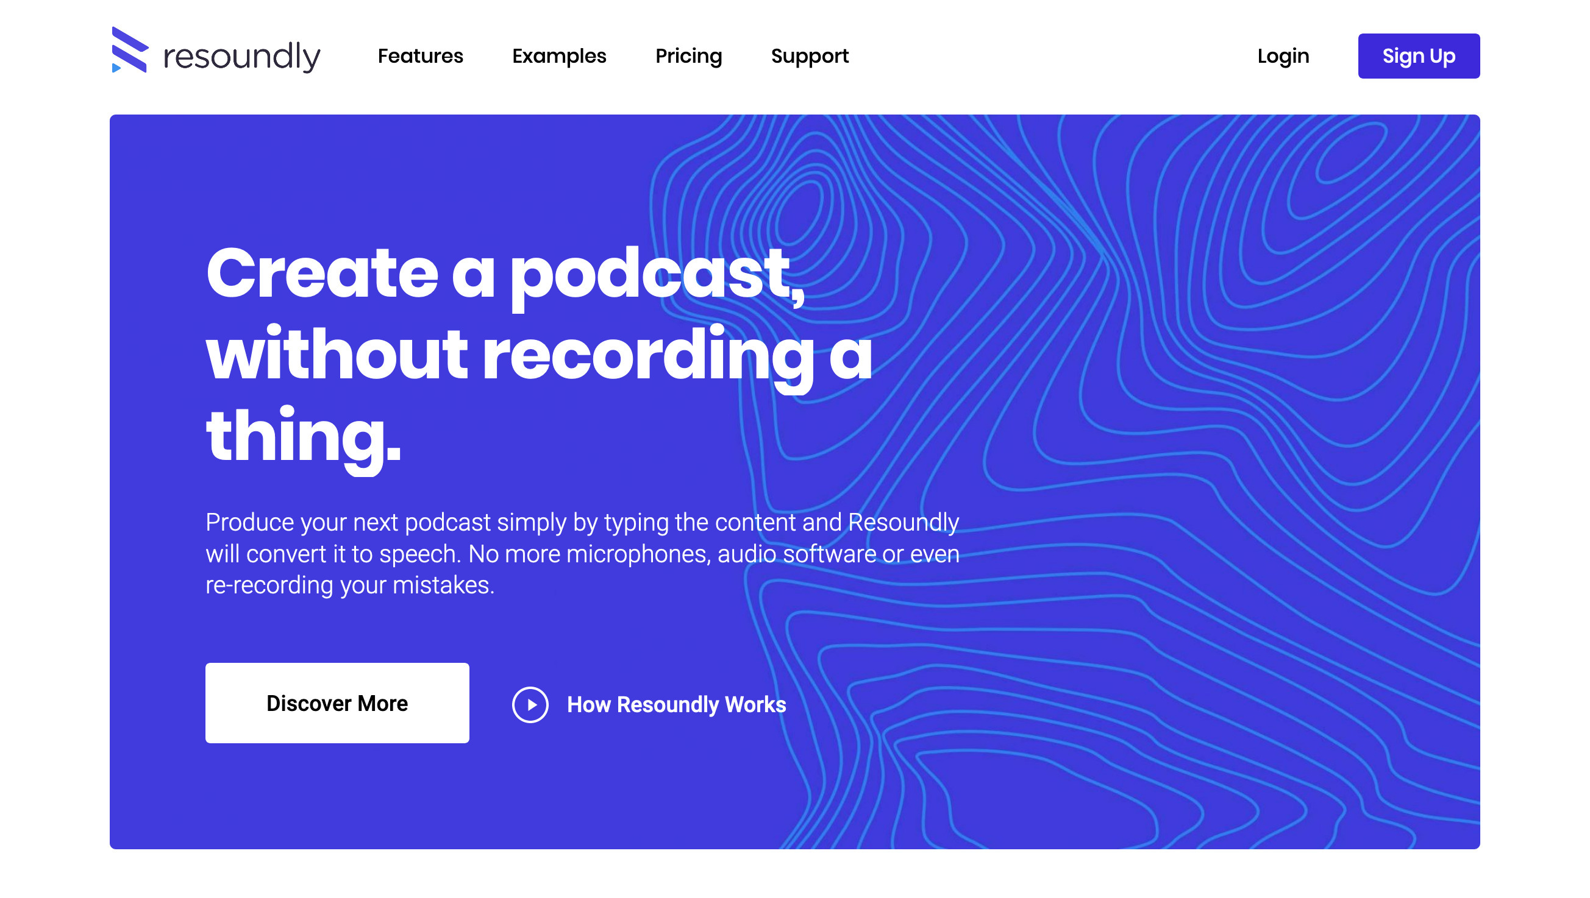Open the Support menu item
Viewport: 1590px width, 898px height.
pyautogui.click(x=810, y=56)
